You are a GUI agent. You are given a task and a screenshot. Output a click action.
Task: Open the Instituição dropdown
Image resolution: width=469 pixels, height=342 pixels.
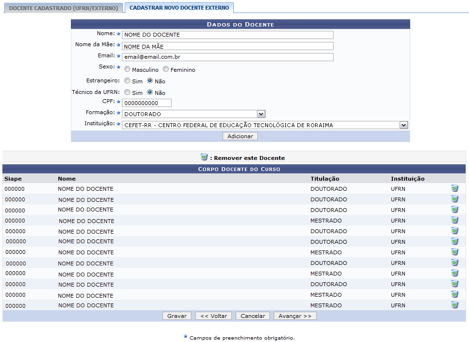pos(403,125)
